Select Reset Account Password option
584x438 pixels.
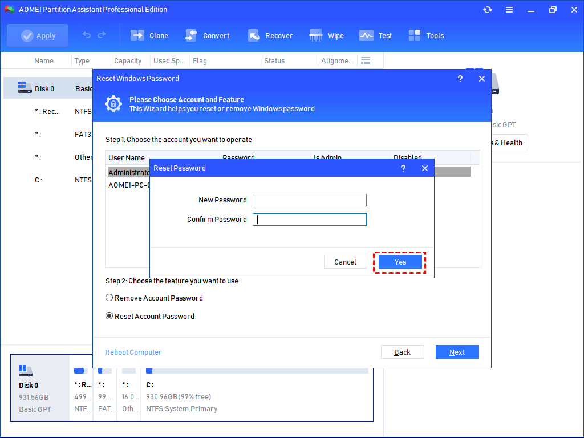point(109,315)
